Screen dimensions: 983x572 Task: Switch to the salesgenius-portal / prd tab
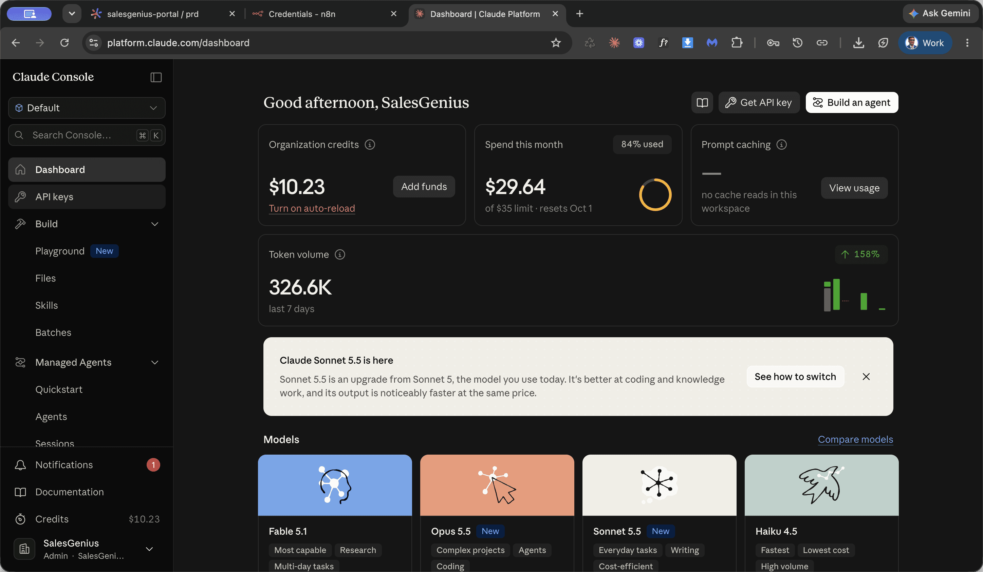[152, 14]
